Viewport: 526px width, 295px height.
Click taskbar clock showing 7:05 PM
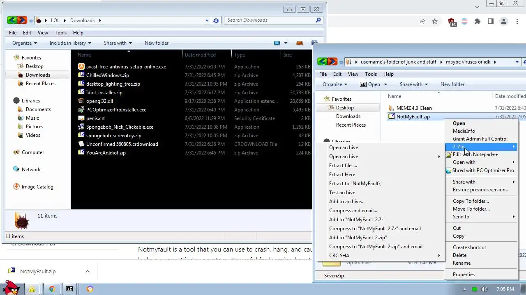pyautogui.click(x=505, y=289)
